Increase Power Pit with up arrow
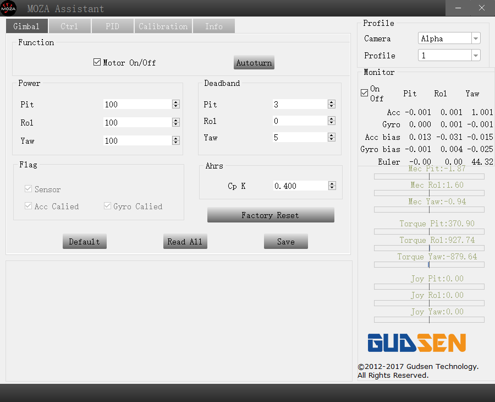This screenshot has width=495, height=402. point(176,102)
